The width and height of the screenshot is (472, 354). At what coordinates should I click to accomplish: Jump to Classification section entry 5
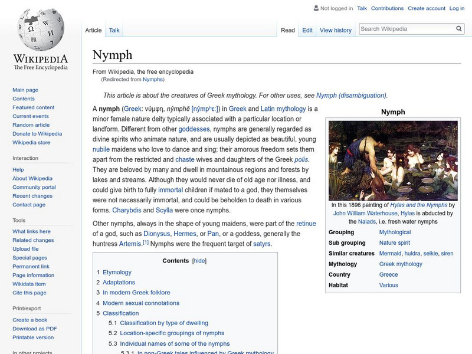pyautogui.click(x=121, y=313)
